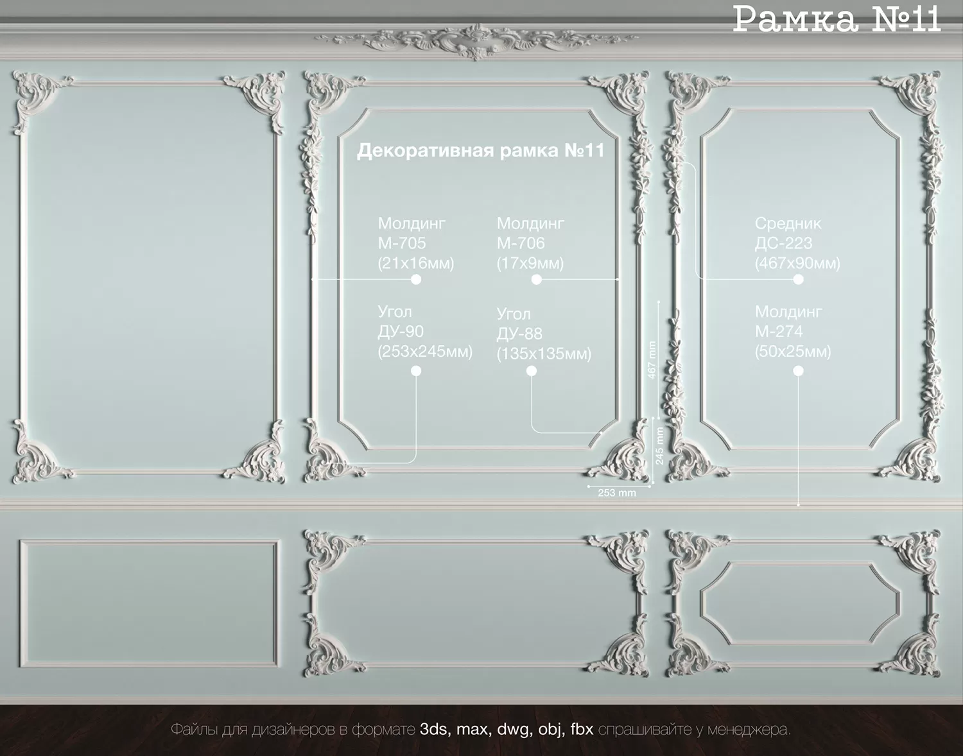Click the Средник ДС-223 callout dot
This screenshot has height=756, width=963.
coord(798,279)
